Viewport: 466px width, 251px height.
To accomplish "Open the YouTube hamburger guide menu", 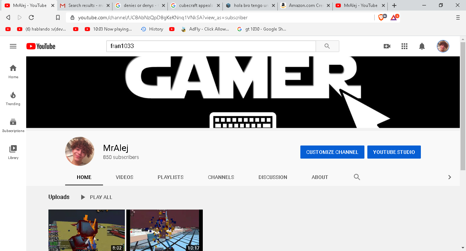I will [x=13, y=46].
